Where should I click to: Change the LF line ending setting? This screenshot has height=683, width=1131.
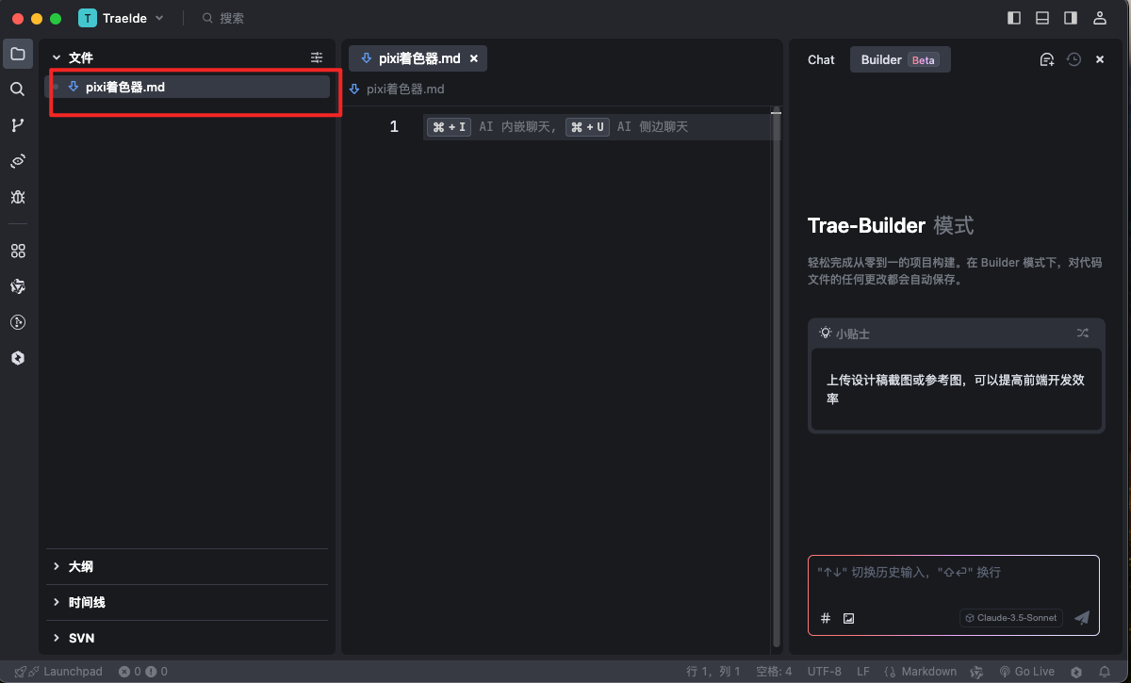pyautogui.click(x=862, y=672)
